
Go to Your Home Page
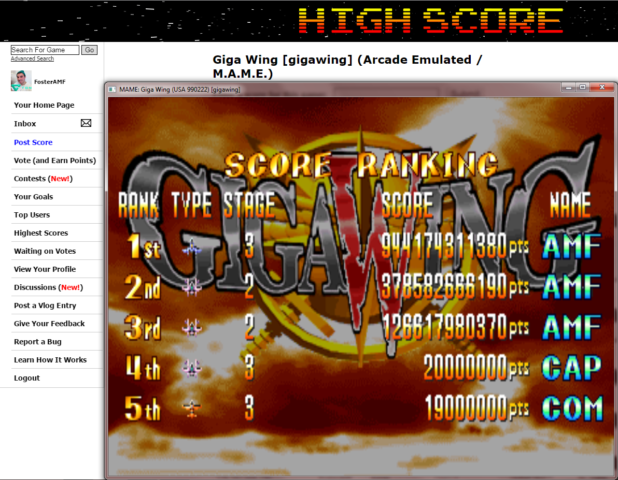click(44, 105)
